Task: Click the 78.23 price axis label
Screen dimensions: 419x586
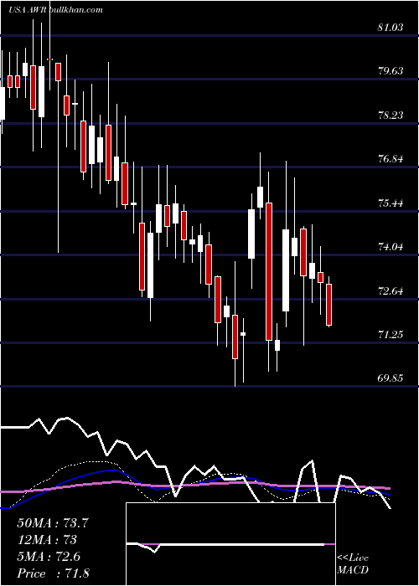Action: (x=391, y=116)
